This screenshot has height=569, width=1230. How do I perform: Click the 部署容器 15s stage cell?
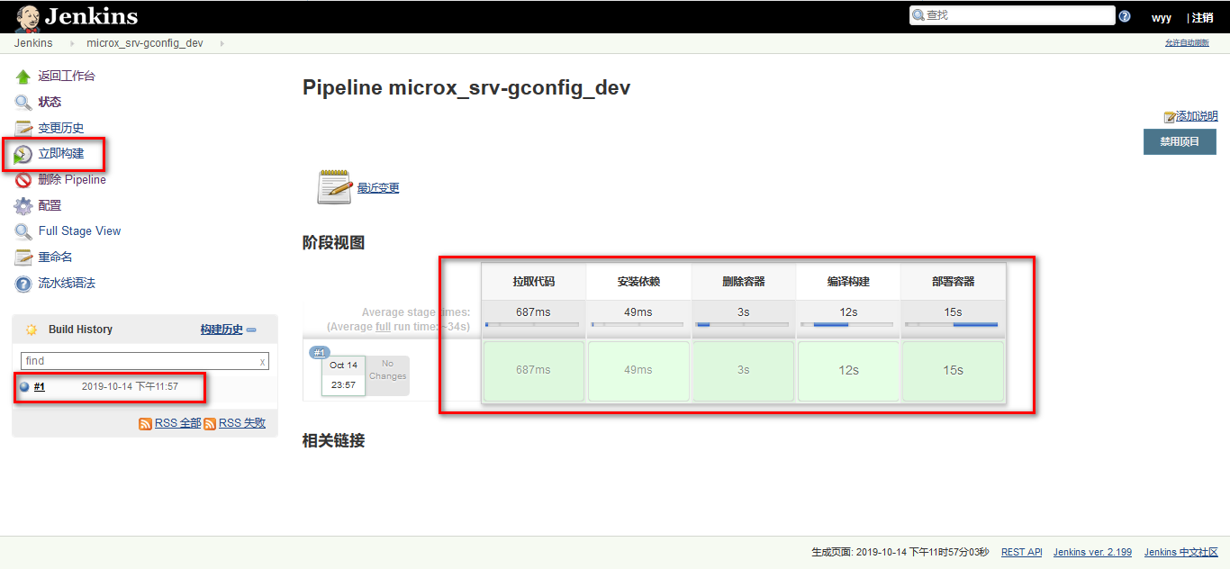[953, 370]
